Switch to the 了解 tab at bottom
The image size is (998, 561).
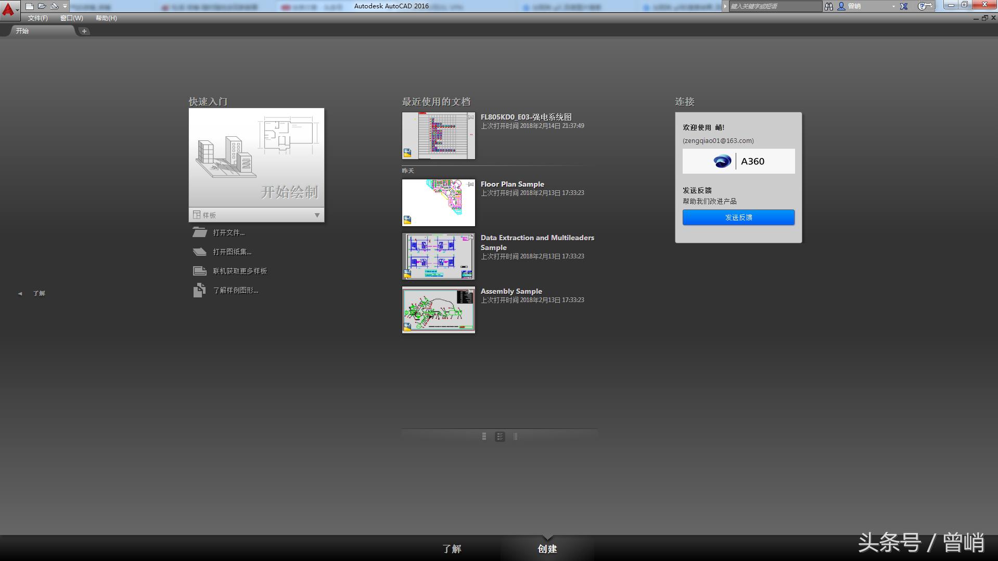click(451, 549)
